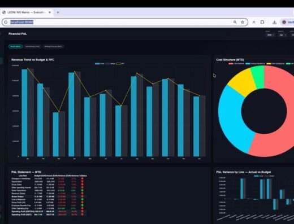The width and height of the screenshot is (294, 224).
Task: Click 'Cost Structure (MTD)' chart title
Action: (x=230, y=60)
